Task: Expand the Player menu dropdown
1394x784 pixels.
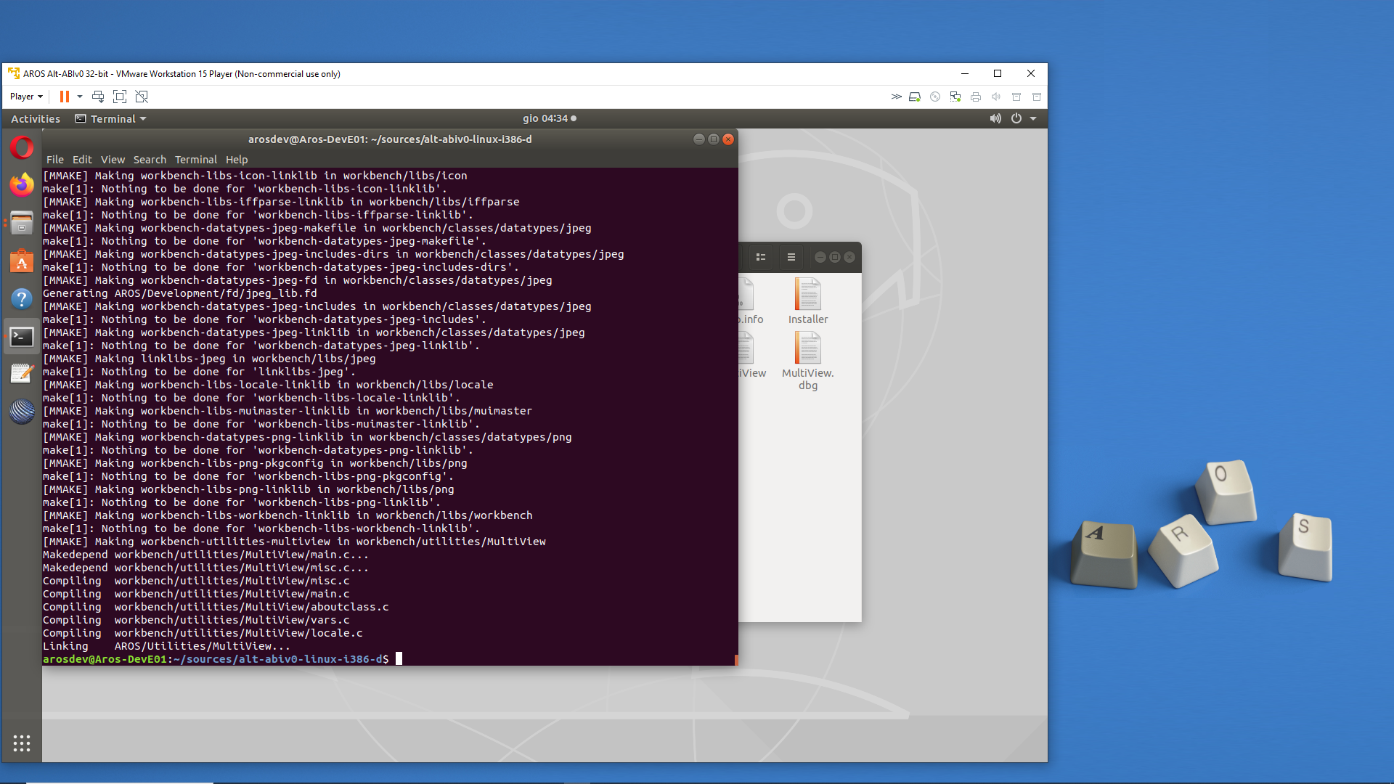Action: coord(27,97)
